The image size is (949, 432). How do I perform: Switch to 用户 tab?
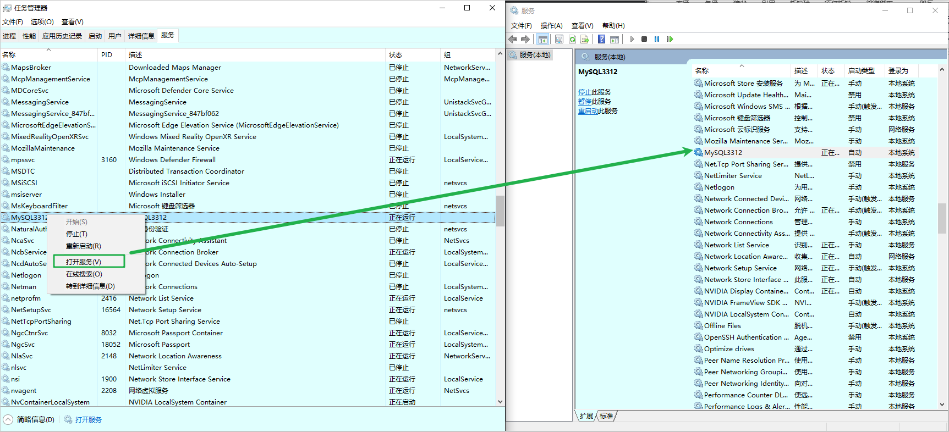pos(115,36)
